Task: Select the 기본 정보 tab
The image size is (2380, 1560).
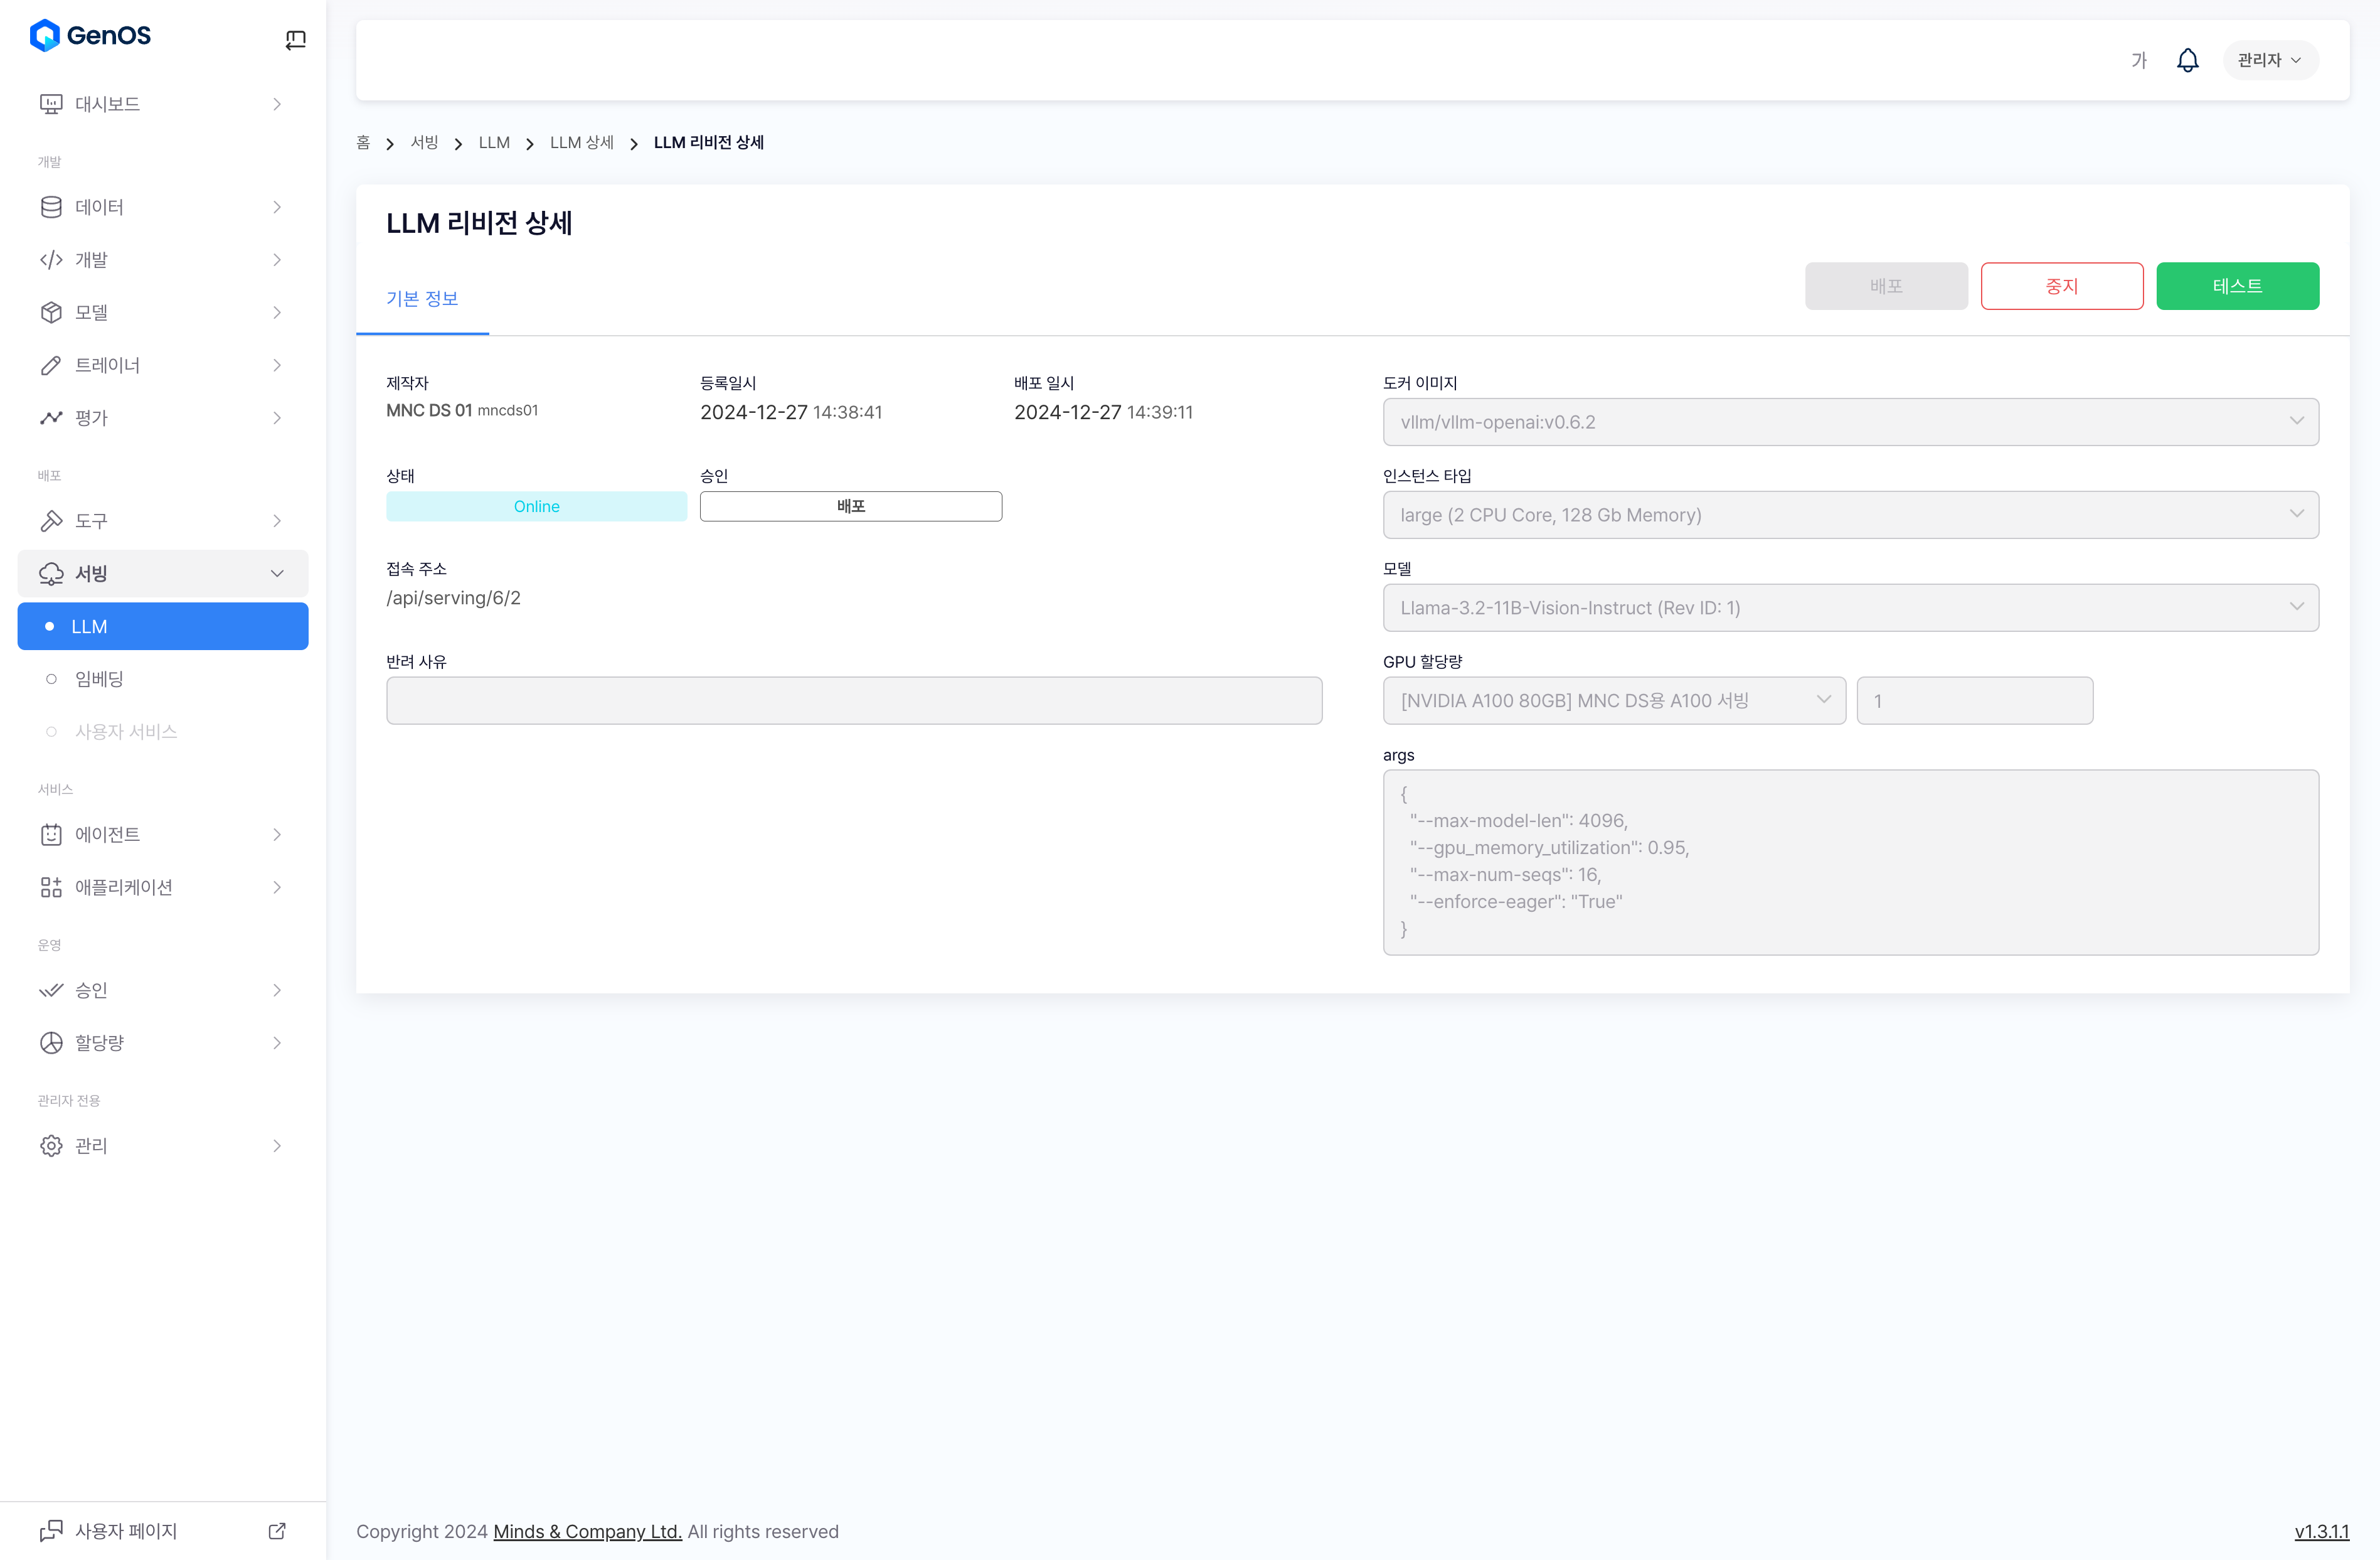Action: coord(422,298)
